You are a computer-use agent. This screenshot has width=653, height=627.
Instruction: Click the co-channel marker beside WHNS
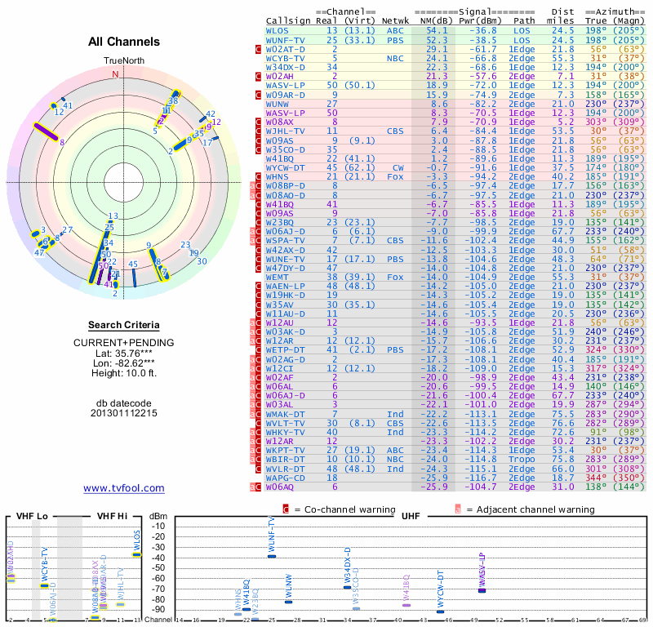click(258, 176)
